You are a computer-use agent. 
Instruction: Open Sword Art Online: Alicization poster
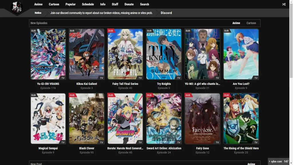tap(164, 119)
